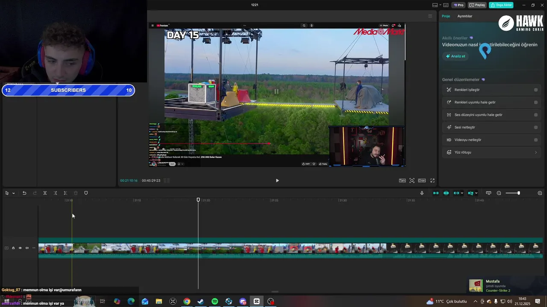The image size is (547, 307).
Task: Click the timeline playhead marker
Action: pyautogui.click(x=198, y=200)
